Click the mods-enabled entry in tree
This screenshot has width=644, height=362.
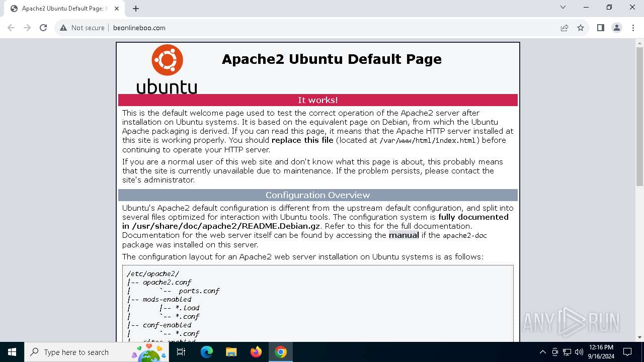[x=167, y=299]
